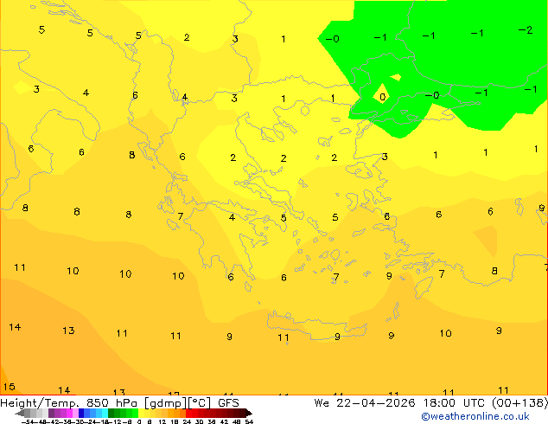This screenshot has width=548, height=424.
Task: Click the '18:00 UTC' time label
Action: [x=455, y=402]
